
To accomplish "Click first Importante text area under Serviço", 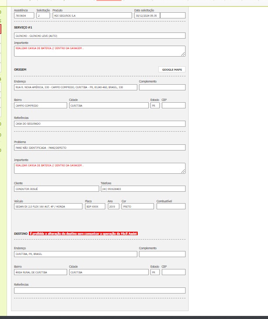I will point(100,51).
